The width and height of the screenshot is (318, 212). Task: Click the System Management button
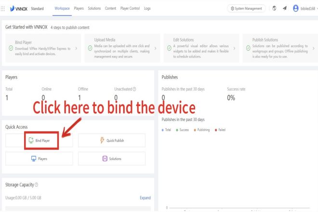246,9
